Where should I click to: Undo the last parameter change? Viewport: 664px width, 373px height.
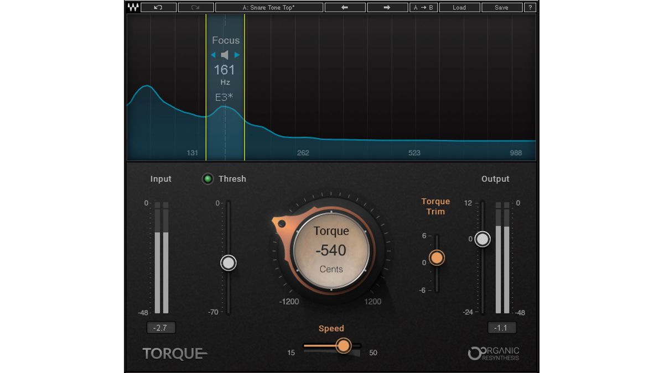pos(159,7)
